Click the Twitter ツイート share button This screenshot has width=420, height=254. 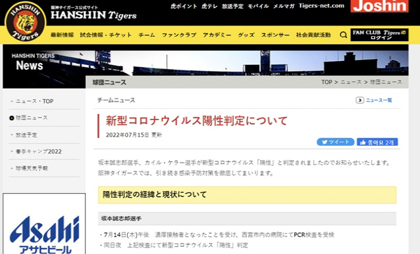[x=335, y=142]
